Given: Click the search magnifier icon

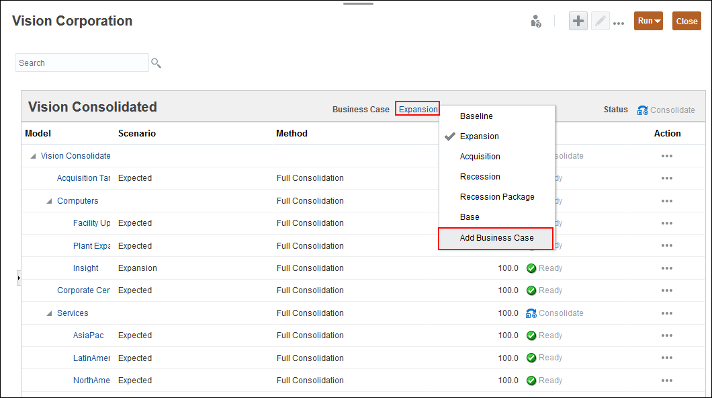Looking at the screenshot, I should pos(156,63).
